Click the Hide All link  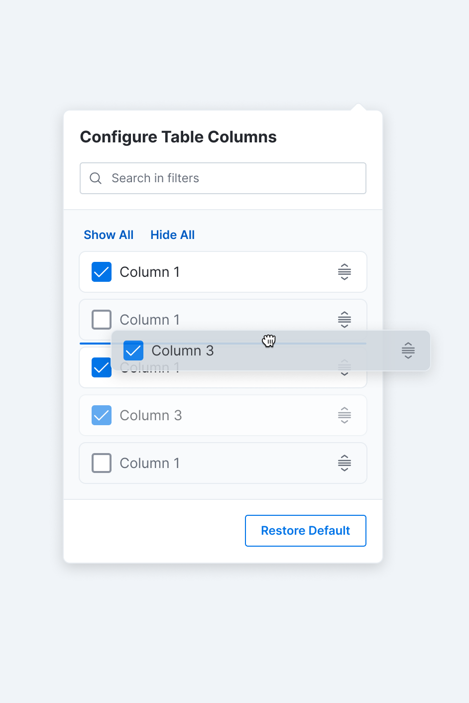tap(172, 234)
